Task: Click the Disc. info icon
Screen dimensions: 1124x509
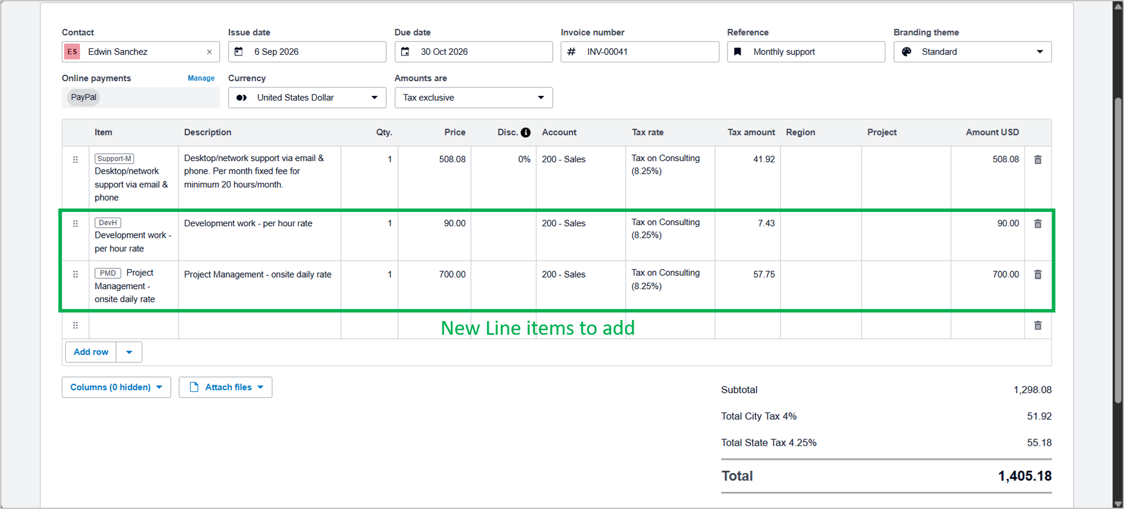Action: pyautogui.click(x=525, y=133)
